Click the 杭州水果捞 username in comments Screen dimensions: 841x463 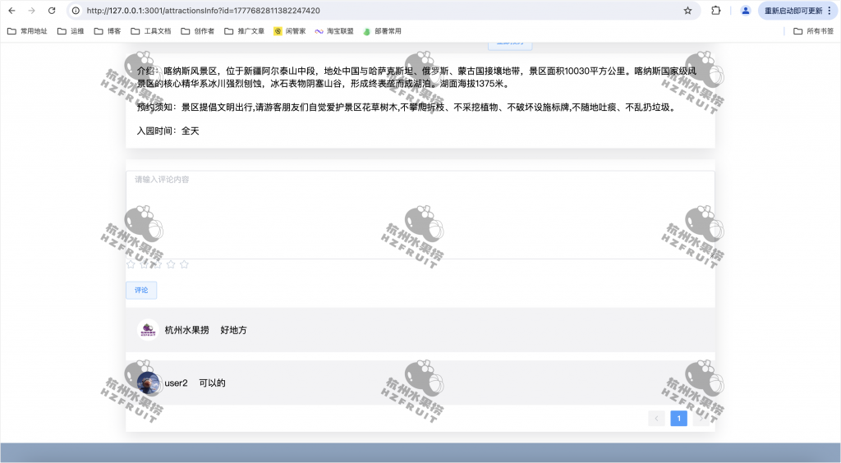[x=186, y=330]
